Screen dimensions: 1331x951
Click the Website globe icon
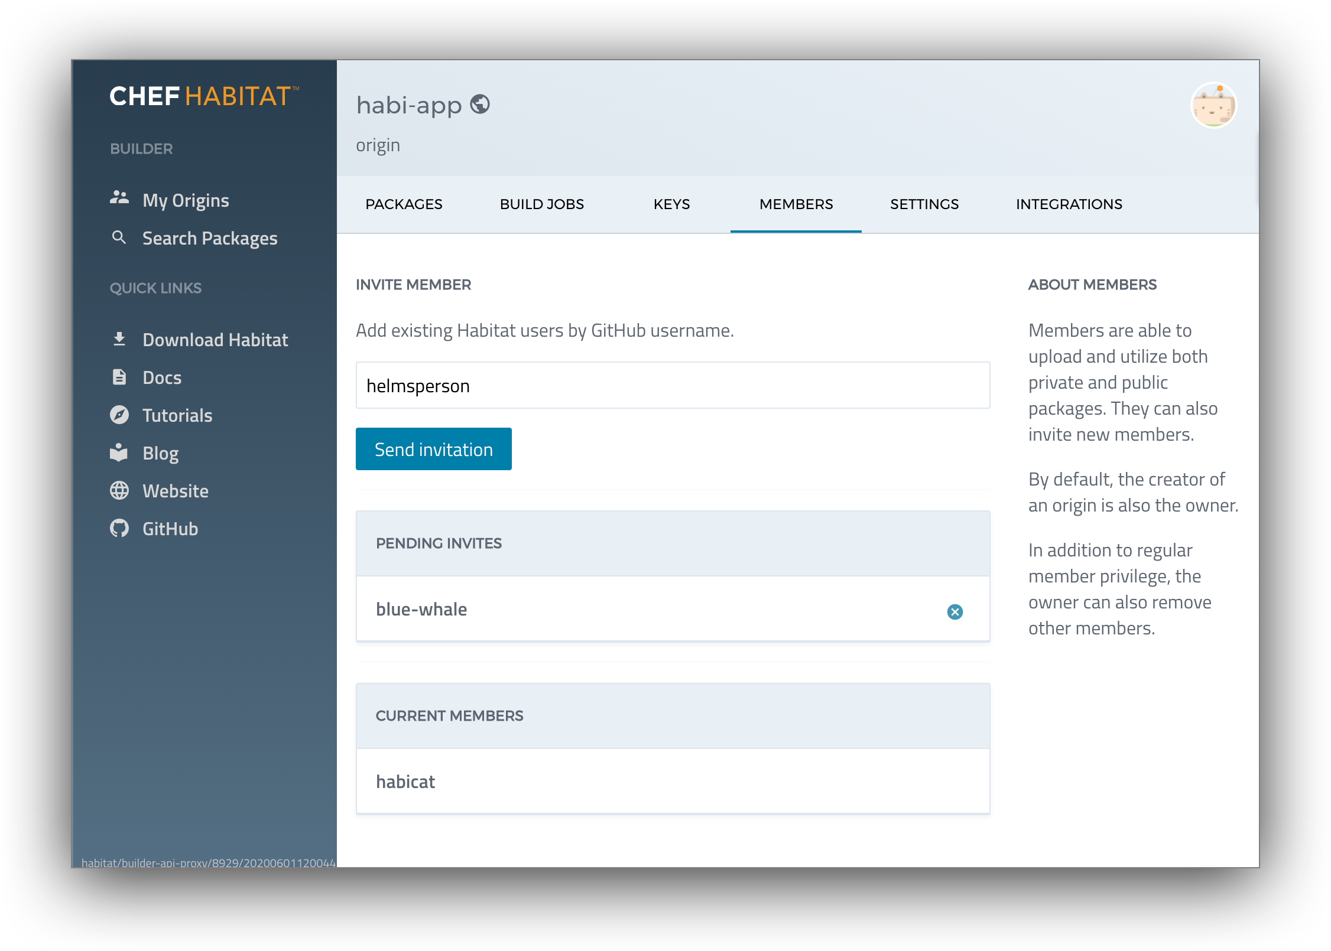tap(119, 490)
